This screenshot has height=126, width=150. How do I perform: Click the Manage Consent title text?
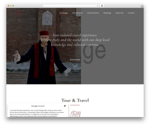tap(38, 106)
